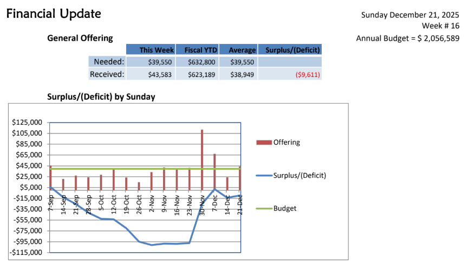Select the "Week # 16" text
This screenshot has height=263, width=469.
440,26
